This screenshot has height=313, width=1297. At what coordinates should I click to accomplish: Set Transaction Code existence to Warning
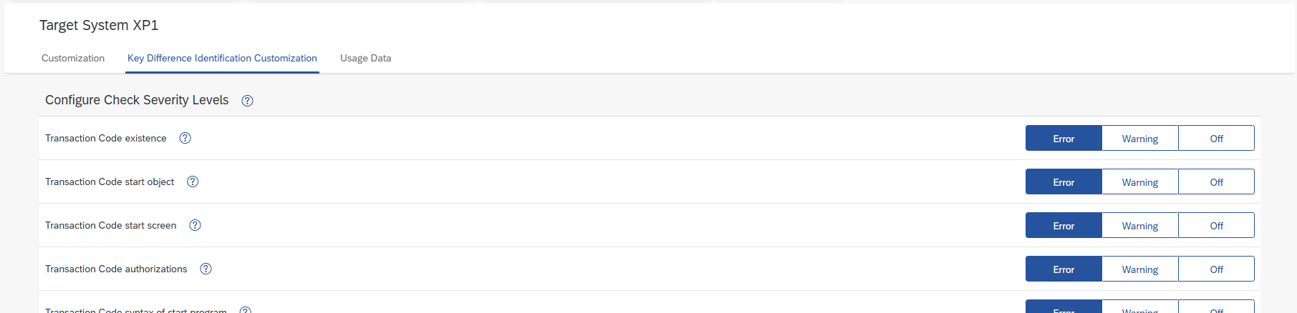(x=1139, y=139)
